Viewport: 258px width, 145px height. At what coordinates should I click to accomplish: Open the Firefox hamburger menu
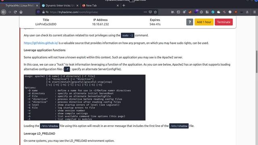(x=254, y=12)
